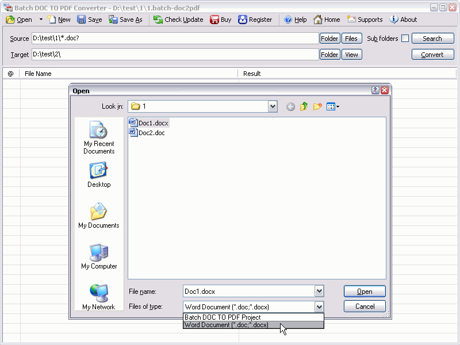Go to My Network in places bar
Screen dimensions: 460x345
[99, 297]
